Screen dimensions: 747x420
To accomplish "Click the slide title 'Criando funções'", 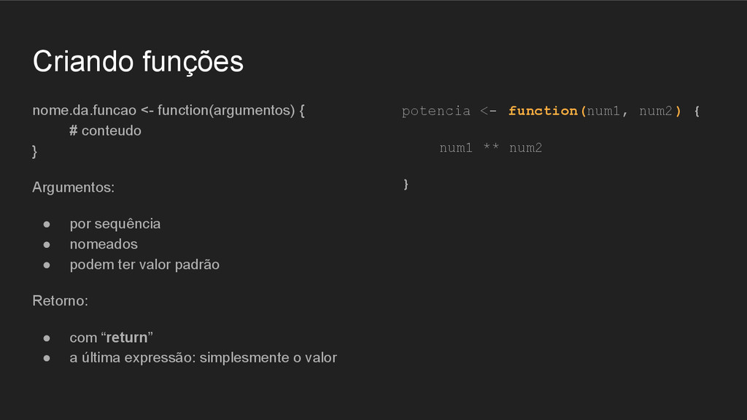I will [138, 62].
